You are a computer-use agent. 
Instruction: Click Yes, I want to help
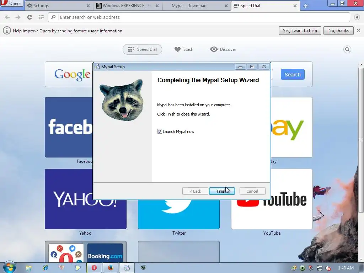(x=300, y=31)
